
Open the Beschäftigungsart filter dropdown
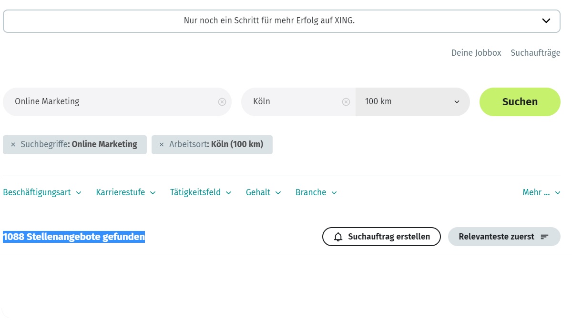click(x=42, y=192)
